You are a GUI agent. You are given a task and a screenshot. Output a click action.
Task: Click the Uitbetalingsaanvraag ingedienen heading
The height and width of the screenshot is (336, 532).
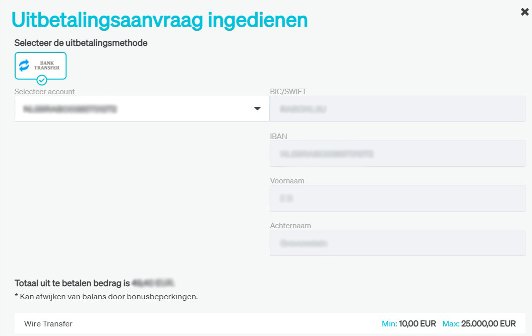(x=159, y=20)
